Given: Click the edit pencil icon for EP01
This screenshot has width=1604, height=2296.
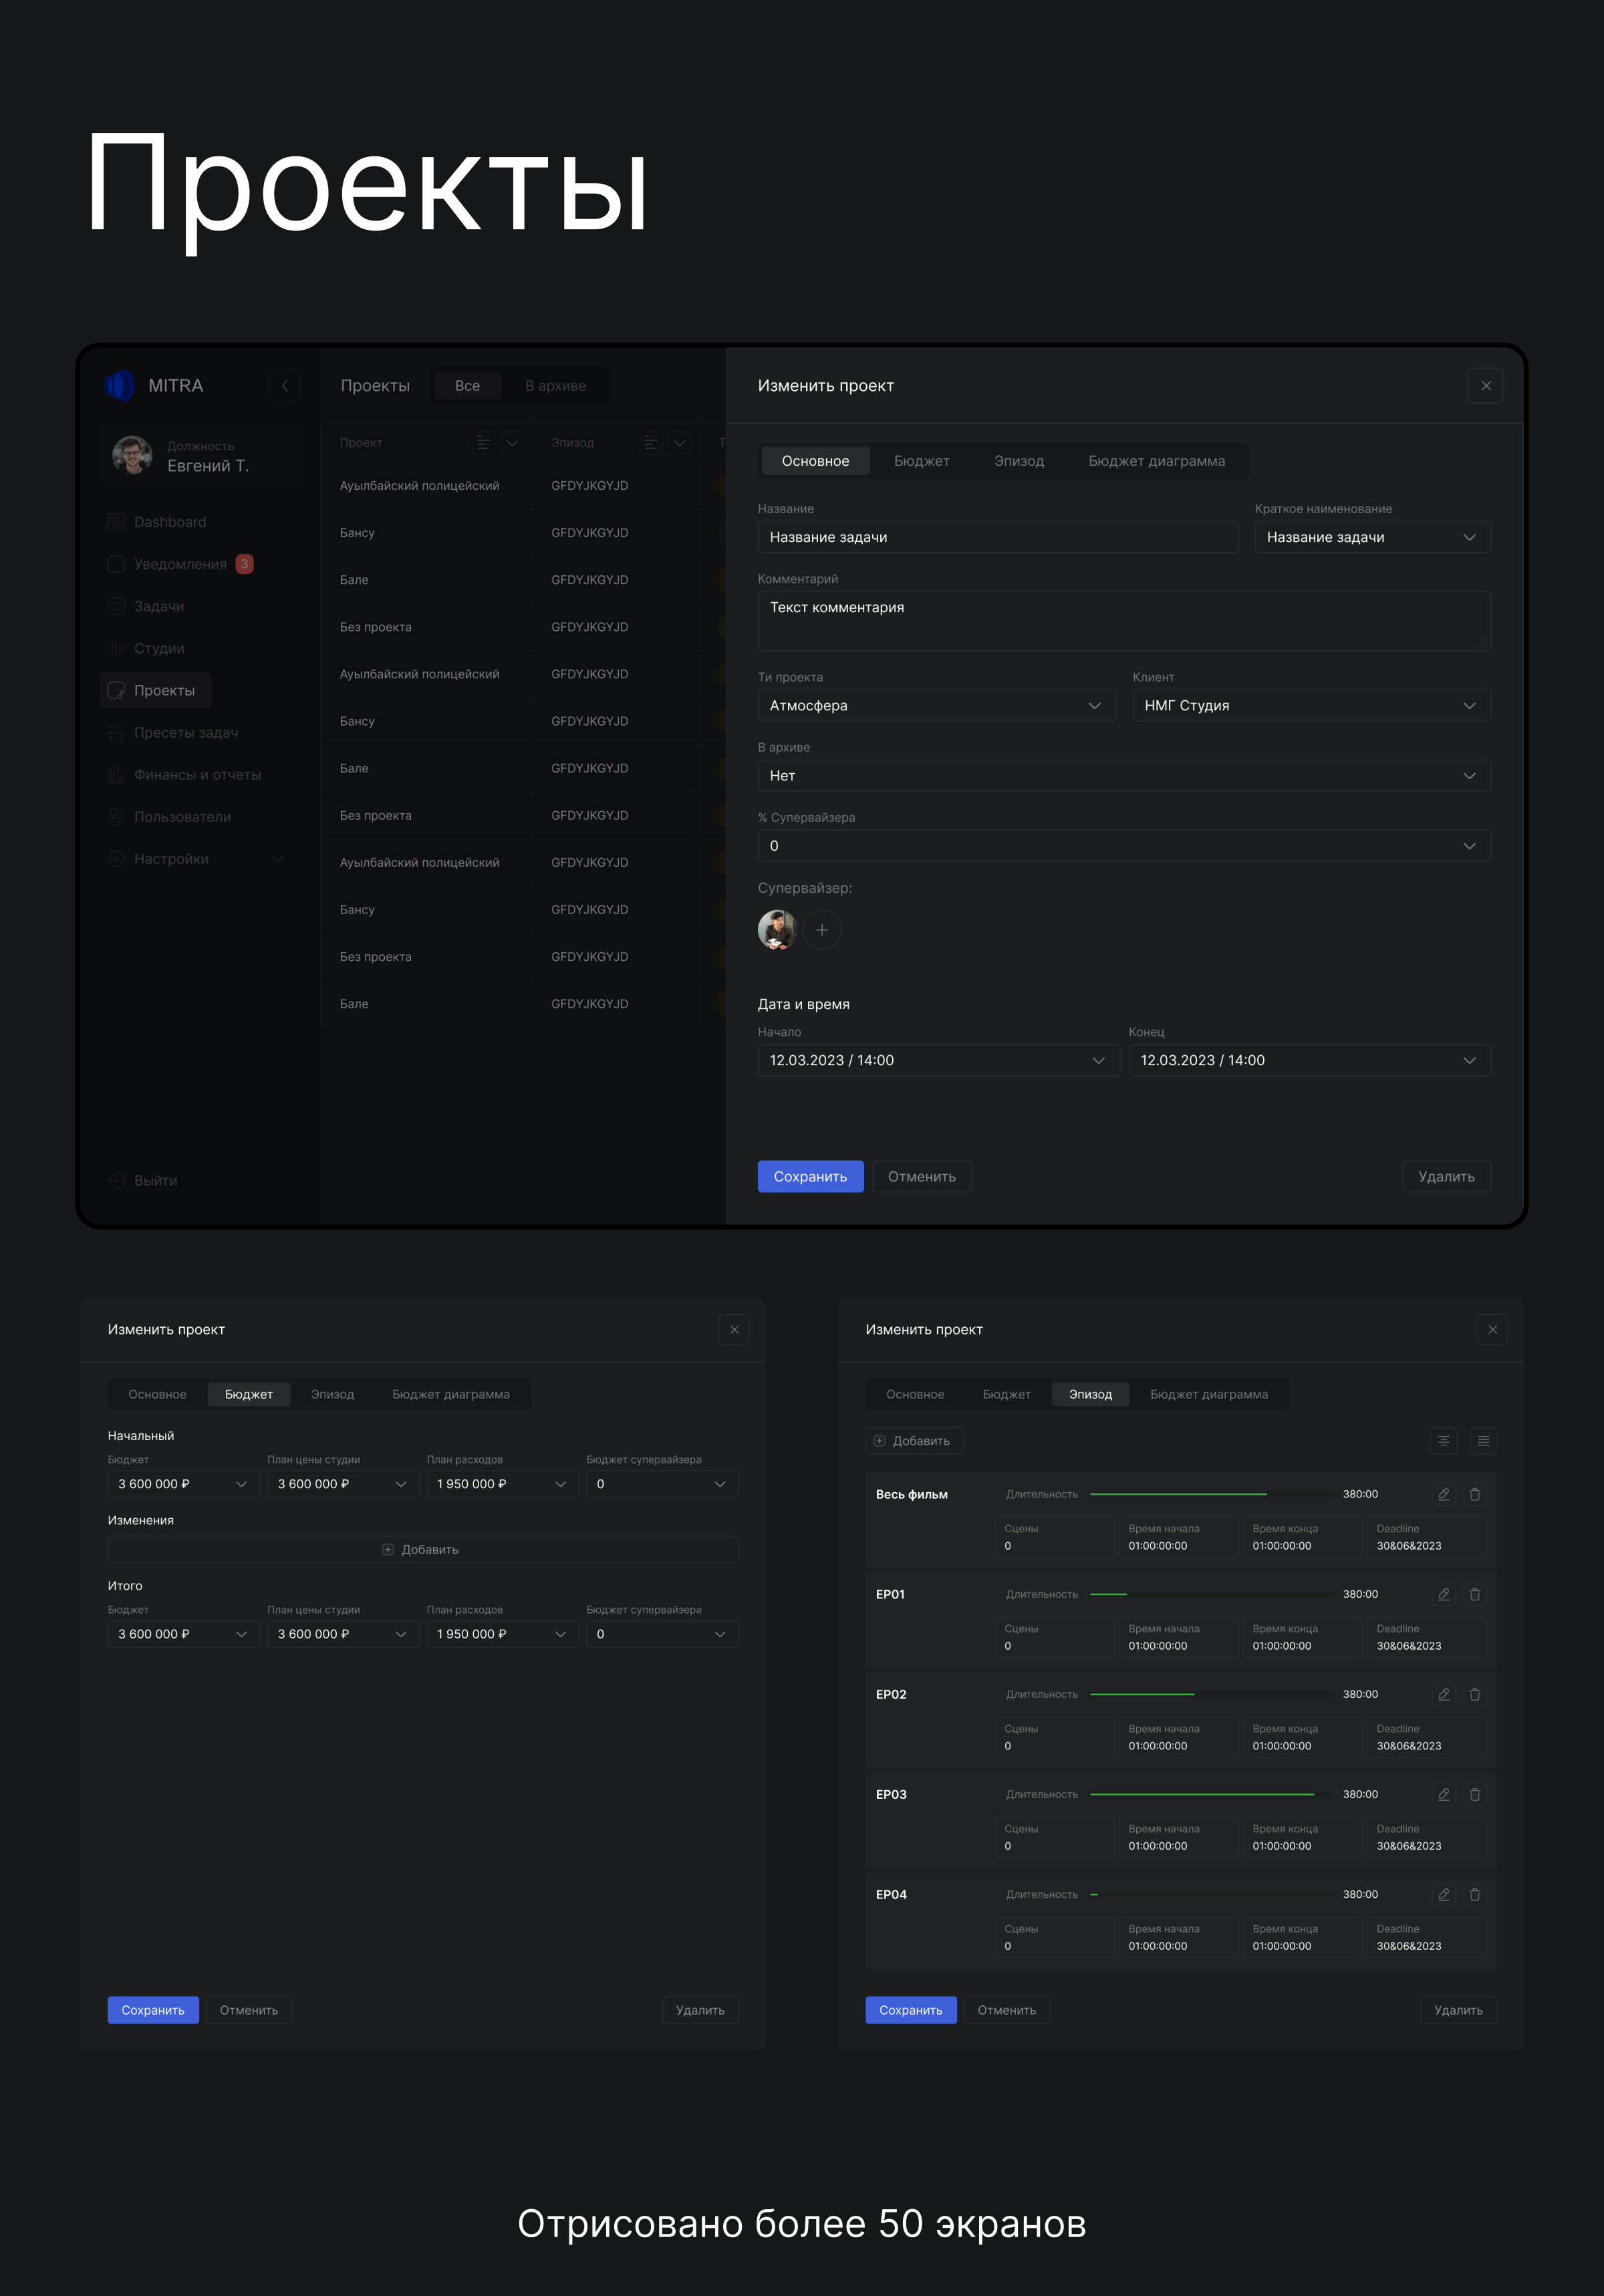Looking at the screenshot, I should pyautogui.click(x=1443, y=1594).
